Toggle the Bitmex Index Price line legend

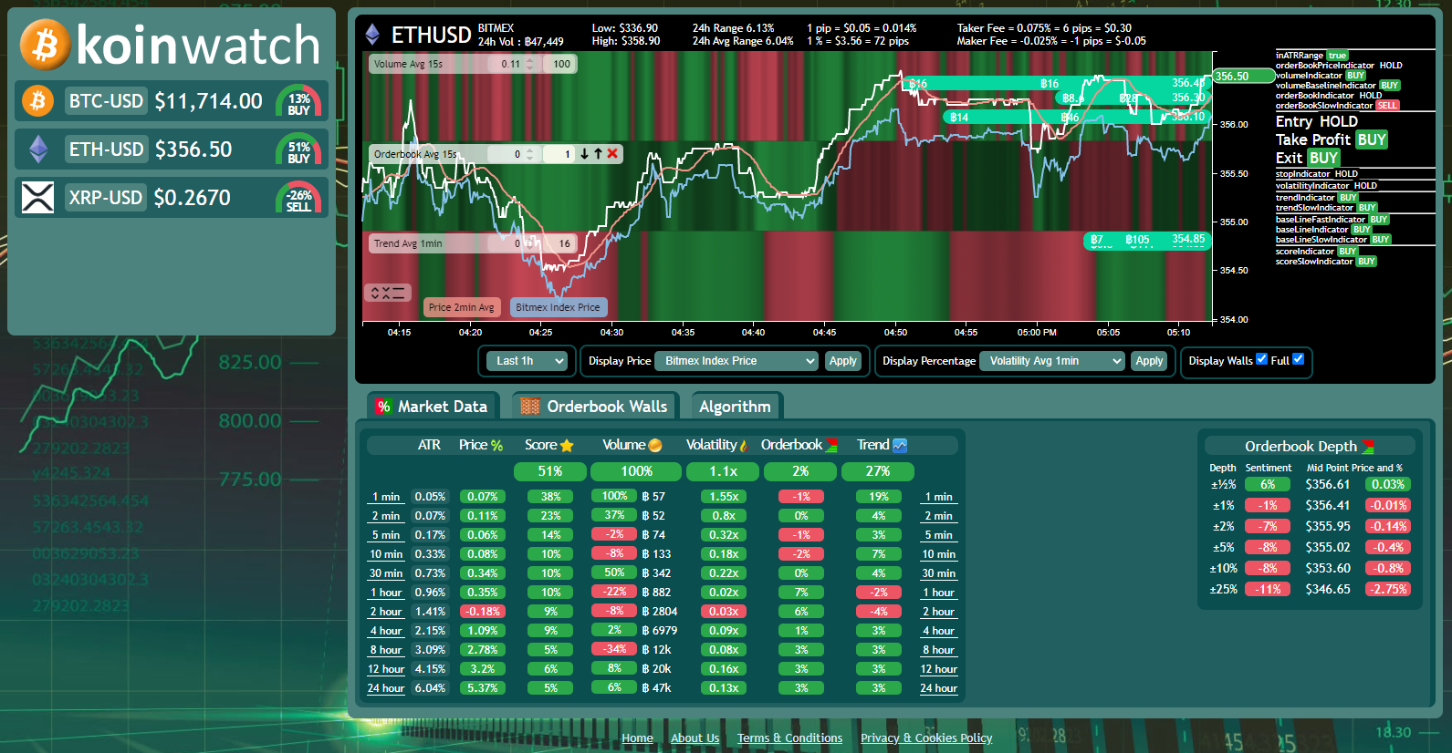[x=558, y=307]
